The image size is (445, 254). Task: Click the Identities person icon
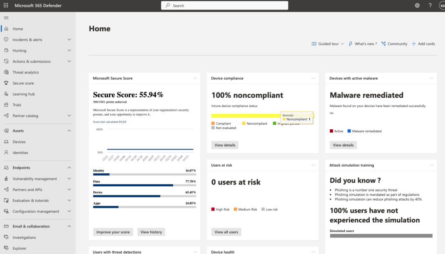tap(6, 152)
